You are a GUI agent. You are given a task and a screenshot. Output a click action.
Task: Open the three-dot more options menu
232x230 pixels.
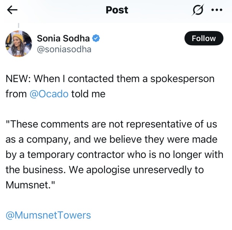click(217, 10)
